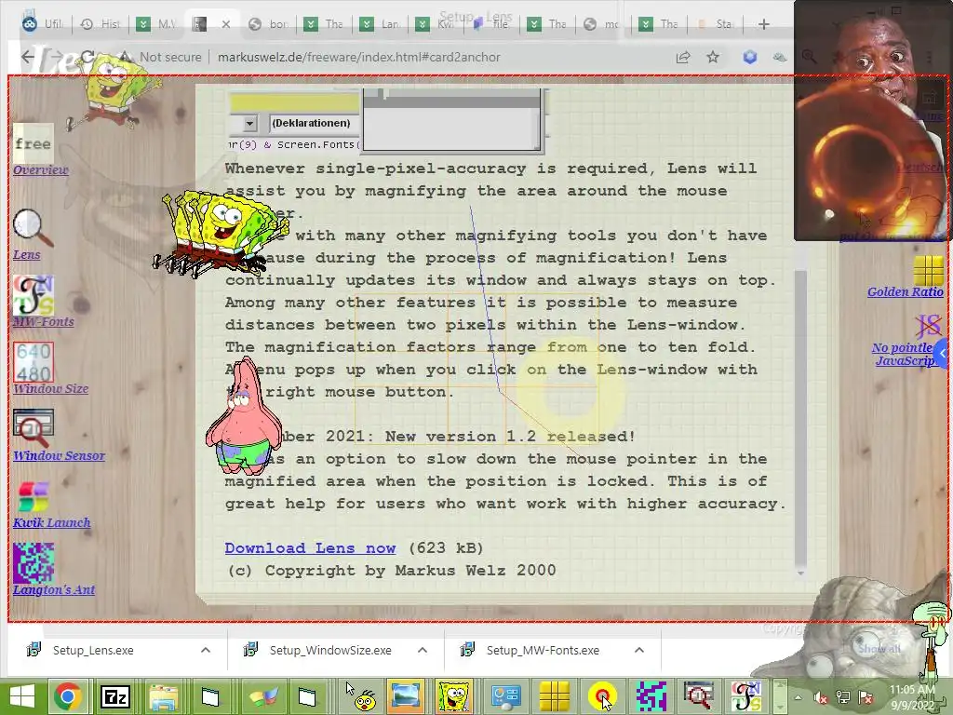953x715 pixels.
Task: Open the Kwik Launch flag taskbar icon
Action: coord(263,696)
